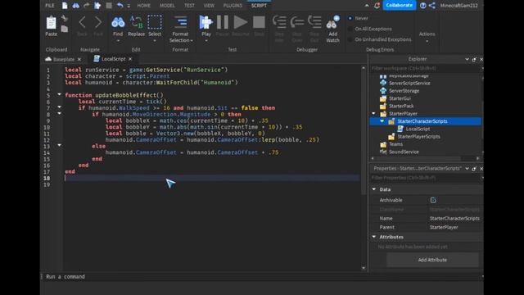Viewport: 524px width, 295px height.
Task: Click the New file quick-access icon
Action: pos(65,6)
